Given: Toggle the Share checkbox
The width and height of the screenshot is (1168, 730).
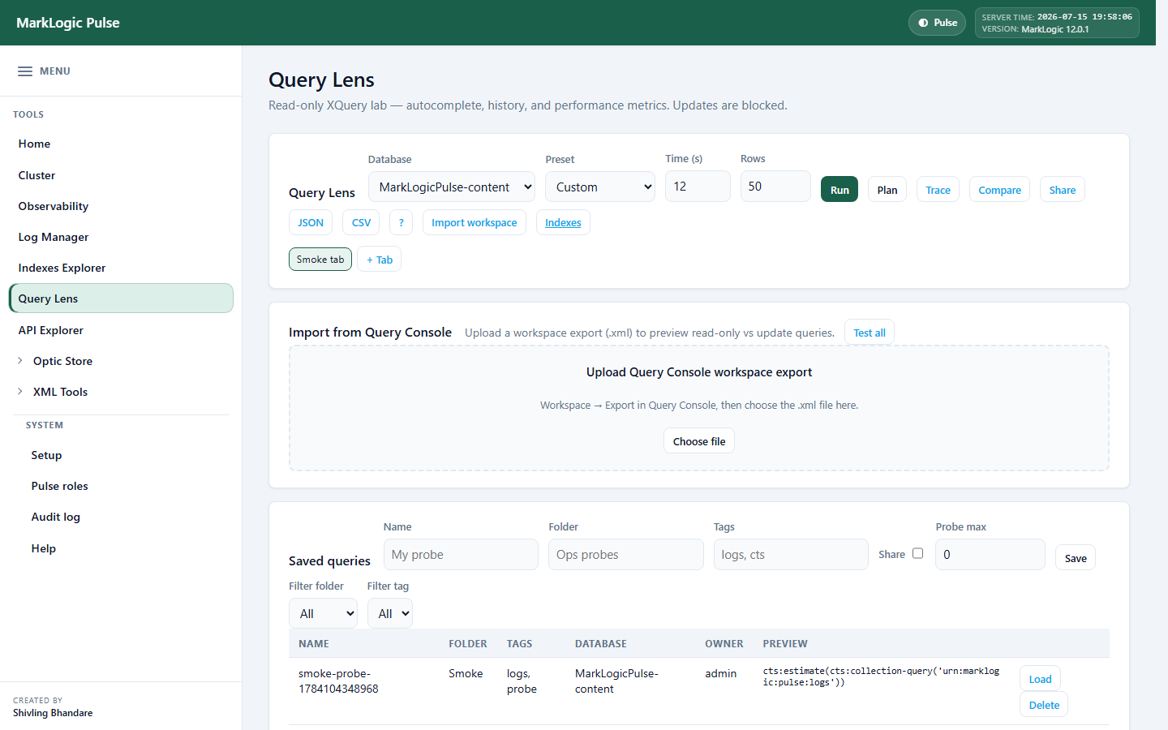Looking at the screenshot, I should coord(918,553).
